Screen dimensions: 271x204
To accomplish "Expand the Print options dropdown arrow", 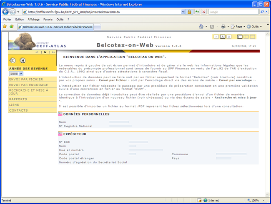I will click(228, 26).
